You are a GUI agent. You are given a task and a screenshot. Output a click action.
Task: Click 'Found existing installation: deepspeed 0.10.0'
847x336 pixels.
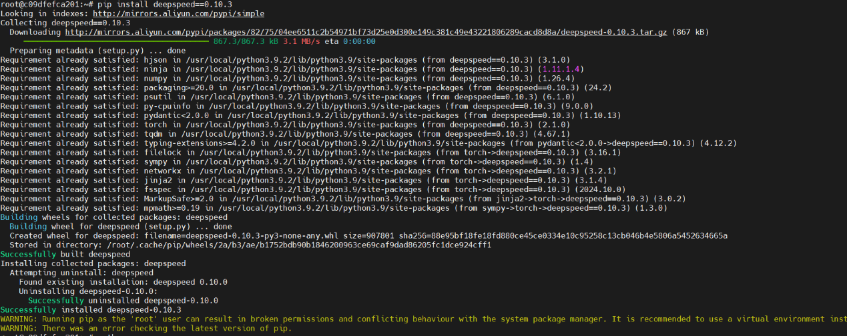(123, 283)
